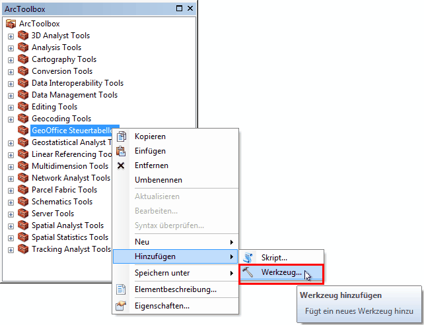Open Eigenschaften from the context menu
This screenshot has width=424, height=325.
pyautogui.click(x=162, y=306)
